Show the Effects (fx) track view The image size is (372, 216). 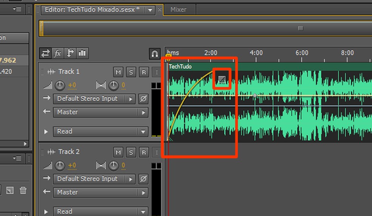57,53
